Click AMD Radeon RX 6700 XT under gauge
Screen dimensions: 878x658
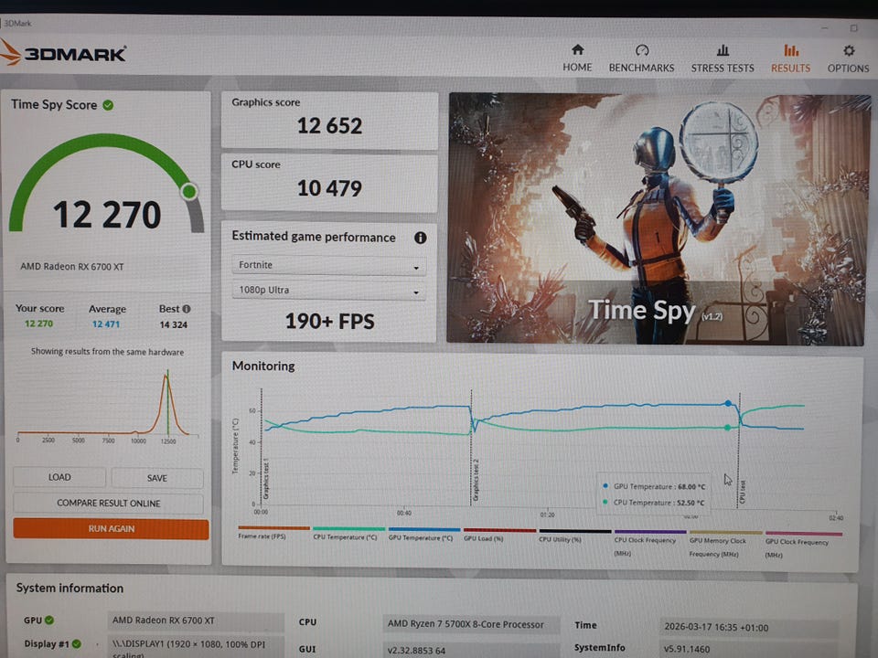(72, 266)
